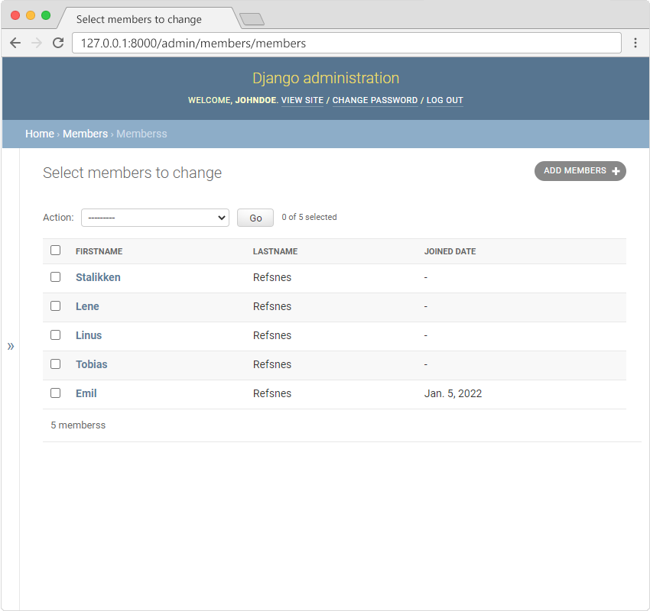Screen dimensions: 650x611
Task: Open the Members breadcrumb link
Action: pyautogui.click(x=85, y=134)
